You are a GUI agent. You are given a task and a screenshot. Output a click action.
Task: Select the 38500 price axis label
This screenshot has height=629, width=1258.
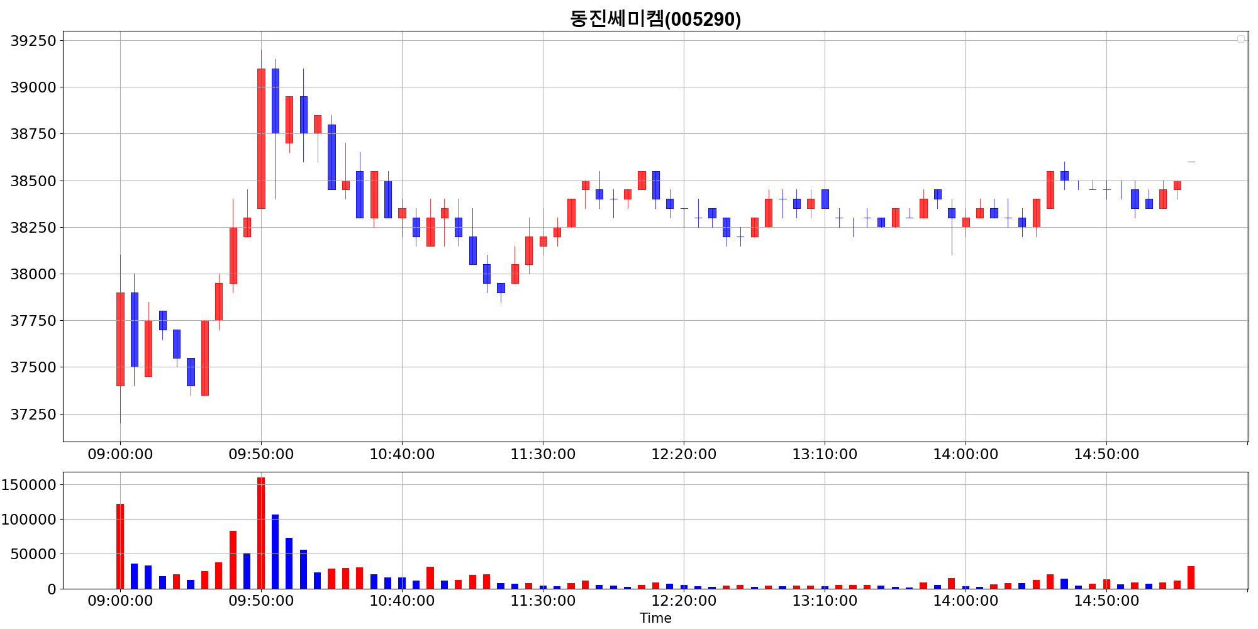[33, 181]
